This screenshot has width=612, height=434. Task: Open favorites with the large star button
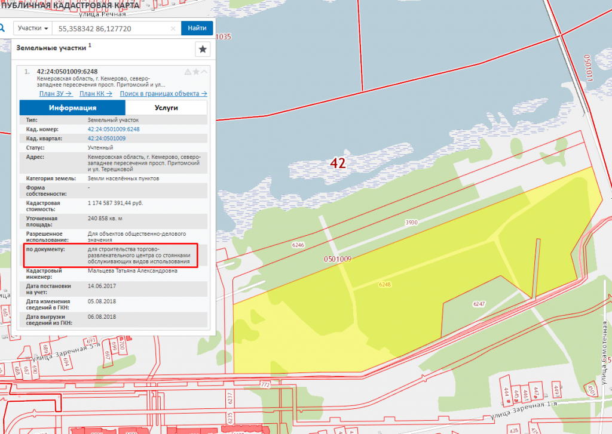pyautogui.click(x=203, y=50)
